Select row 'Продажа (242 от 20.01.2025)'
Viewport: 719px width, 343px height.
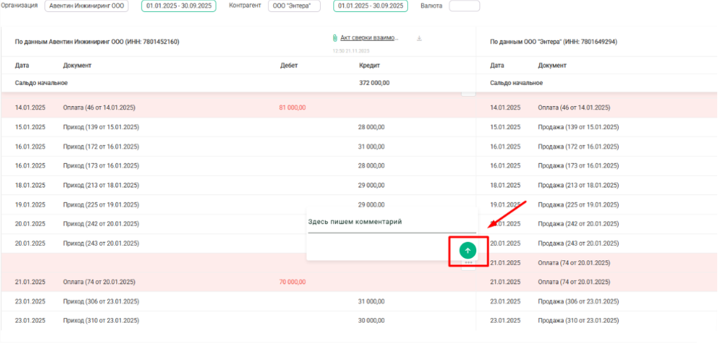pyautogui.click(x=578, y=224)
